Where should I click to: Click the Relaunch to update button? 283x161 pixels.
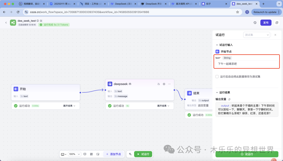point(266,12)
